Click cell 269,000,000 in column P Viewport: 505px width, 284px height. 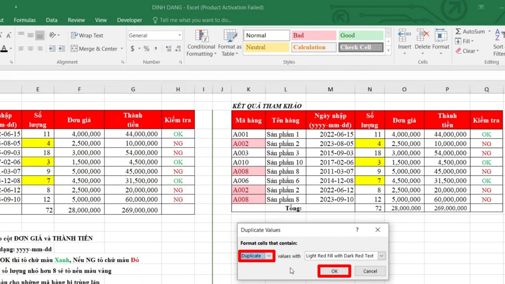[447, 208]
